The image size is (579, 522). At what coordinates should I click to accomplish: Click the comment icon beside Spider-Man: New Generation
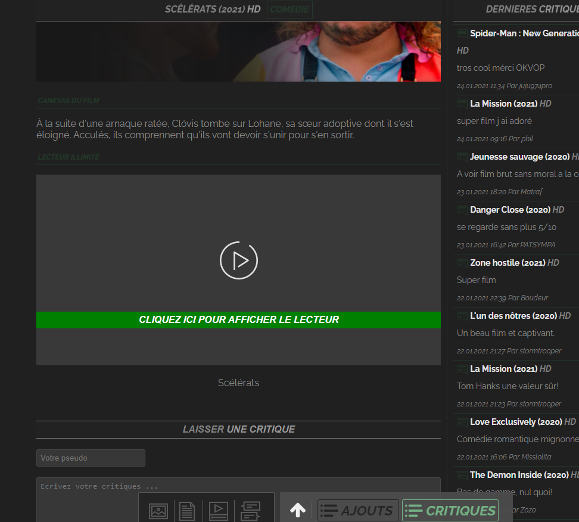[462, 33]
